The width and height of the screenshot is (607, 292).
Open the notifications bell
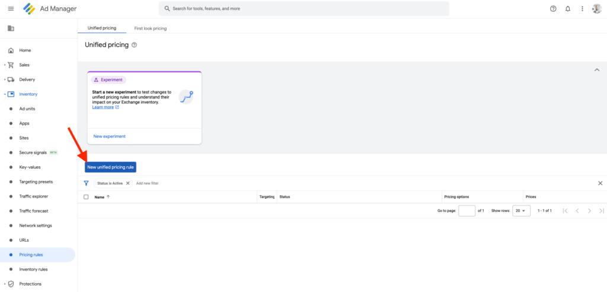point(568,9)
